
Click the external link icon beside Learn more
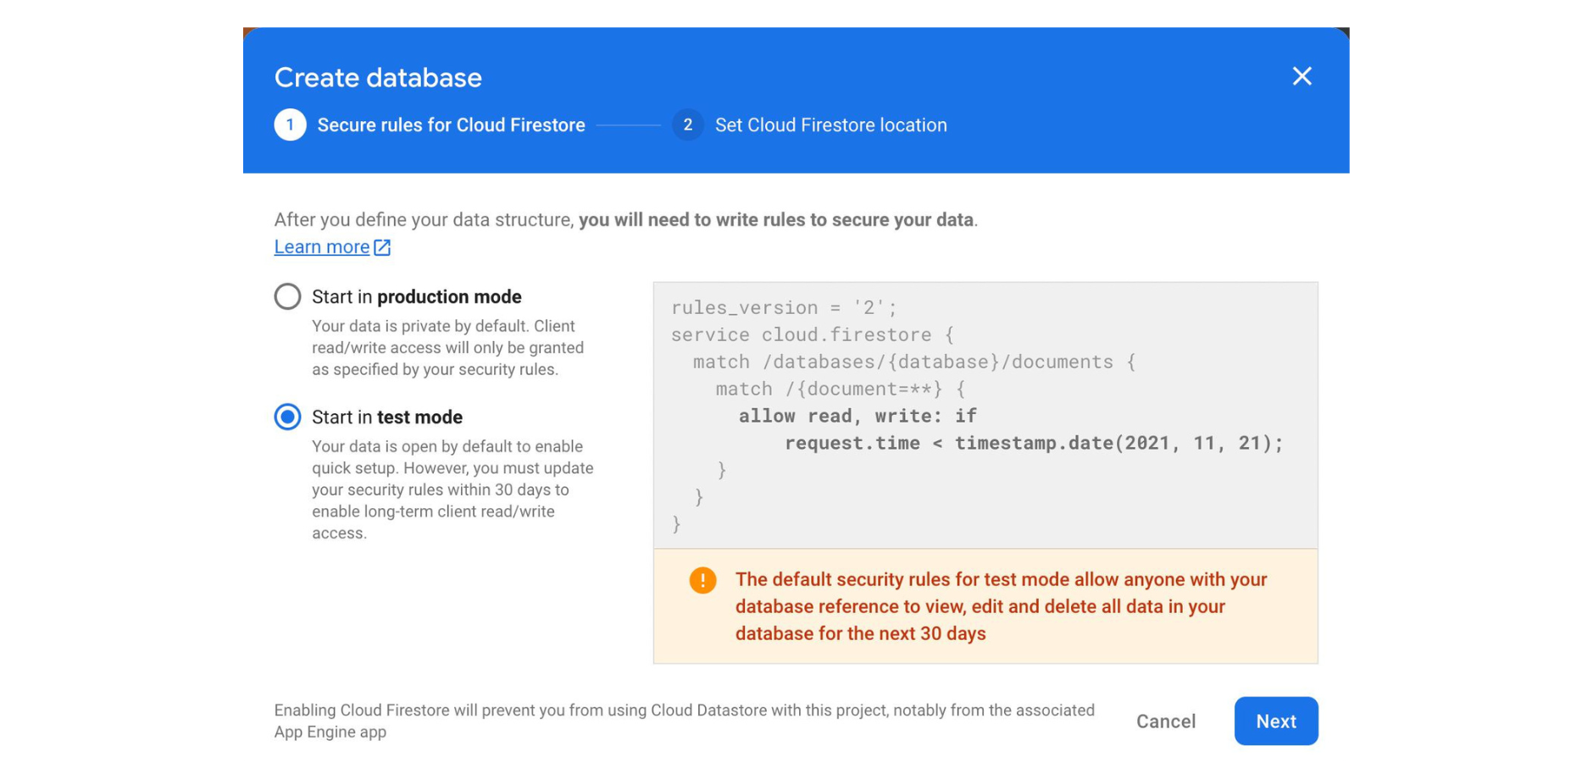tap(382, 247)
